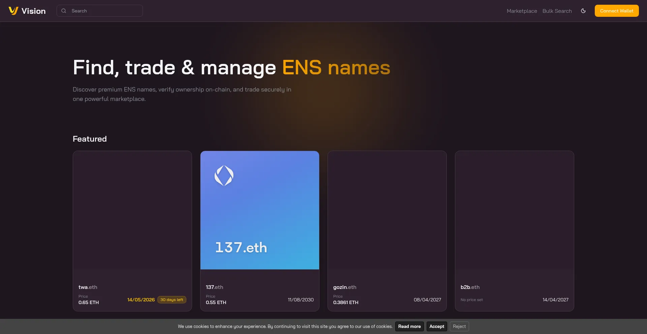
Task: Open the Bulk Search nav item
Action: (557, 11)
